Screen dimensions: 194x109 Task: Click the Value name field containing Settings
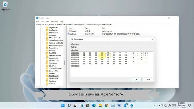(x=112, y=47)
